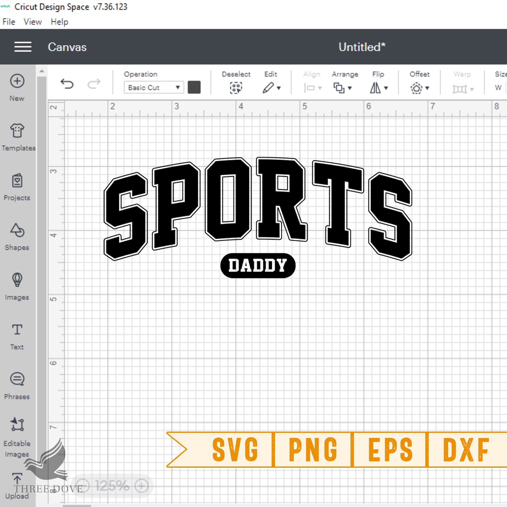Click the Untitled* project name
This screenshot has height=507, width=507.
click(362, 47)
